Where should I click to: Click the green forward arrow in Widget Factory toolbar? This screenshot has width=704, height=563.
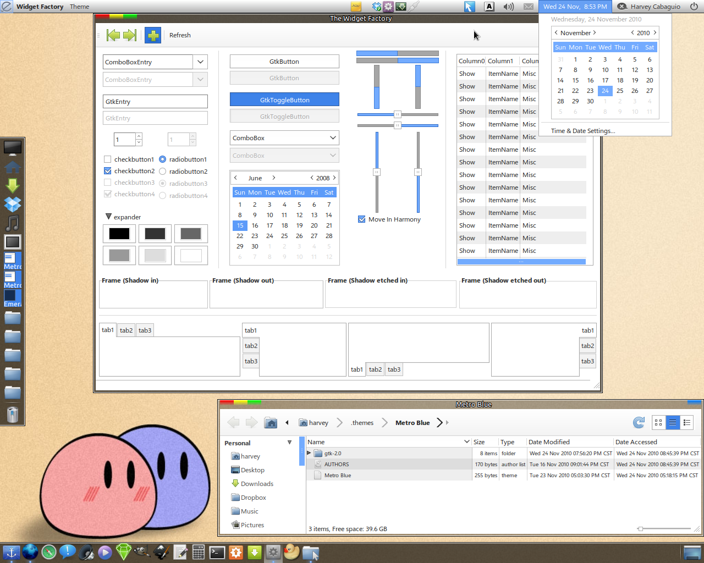coord(129,35)
